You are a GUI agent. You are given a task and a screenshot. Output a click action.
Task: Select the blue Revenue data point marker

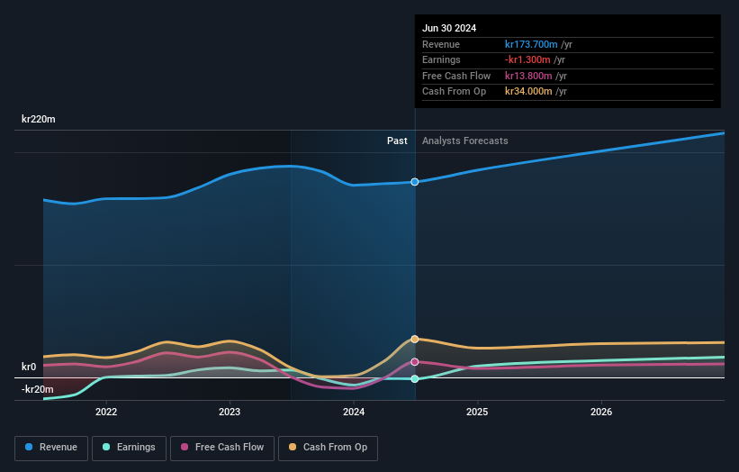coord(415,182)
